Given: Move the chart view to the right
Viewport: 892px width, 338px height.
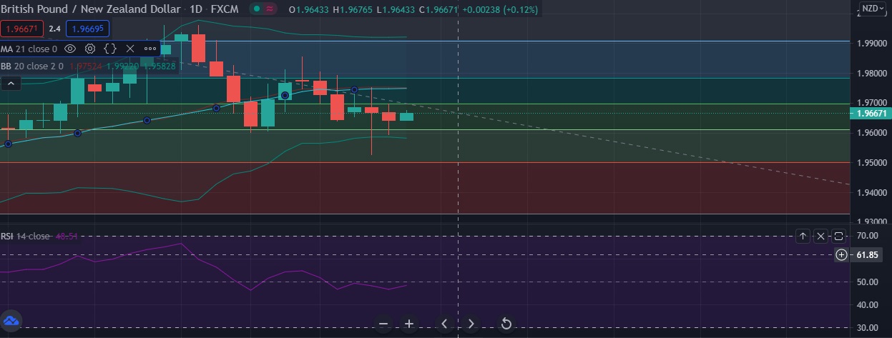Looking at the screenshot, I should click(x=471, y=324).
